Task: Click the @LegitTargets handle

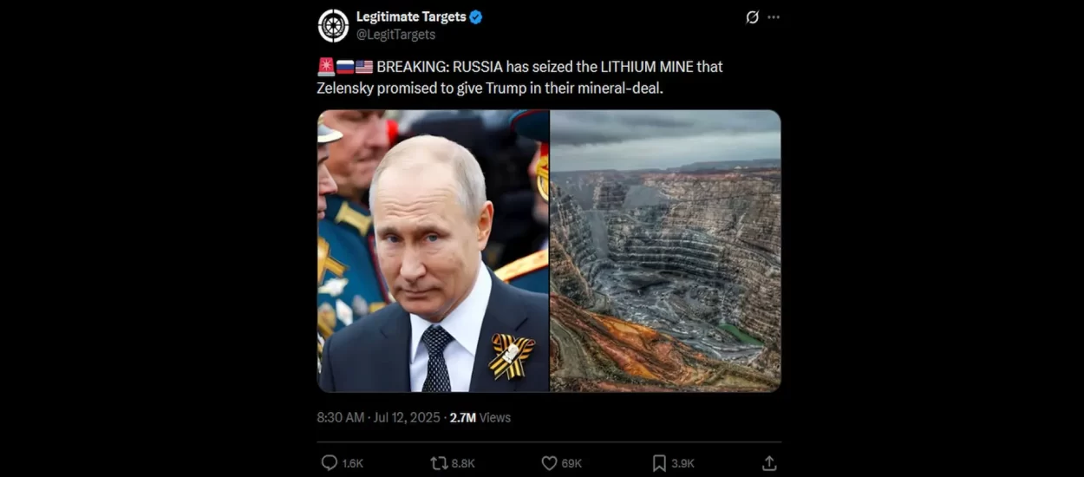Action: tap(395, 35)
